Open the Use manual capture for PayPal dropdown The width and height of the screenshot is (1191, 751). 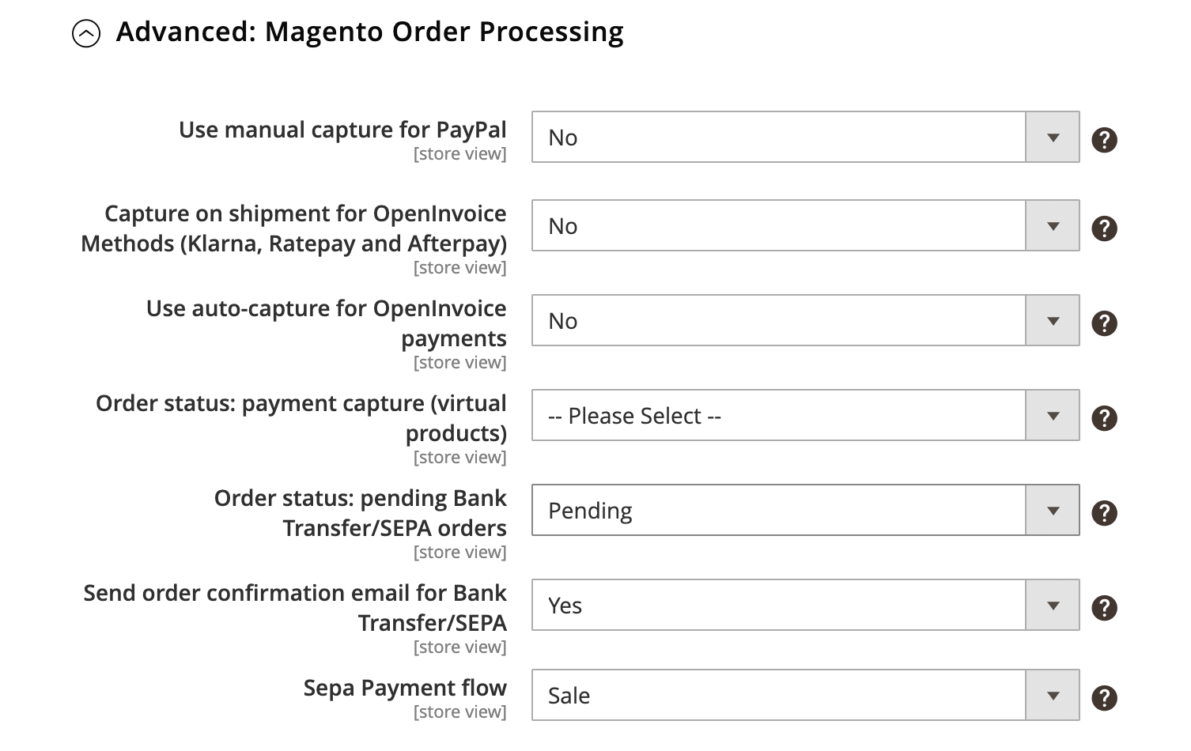pyautogui.click(x=1052, y=137)
